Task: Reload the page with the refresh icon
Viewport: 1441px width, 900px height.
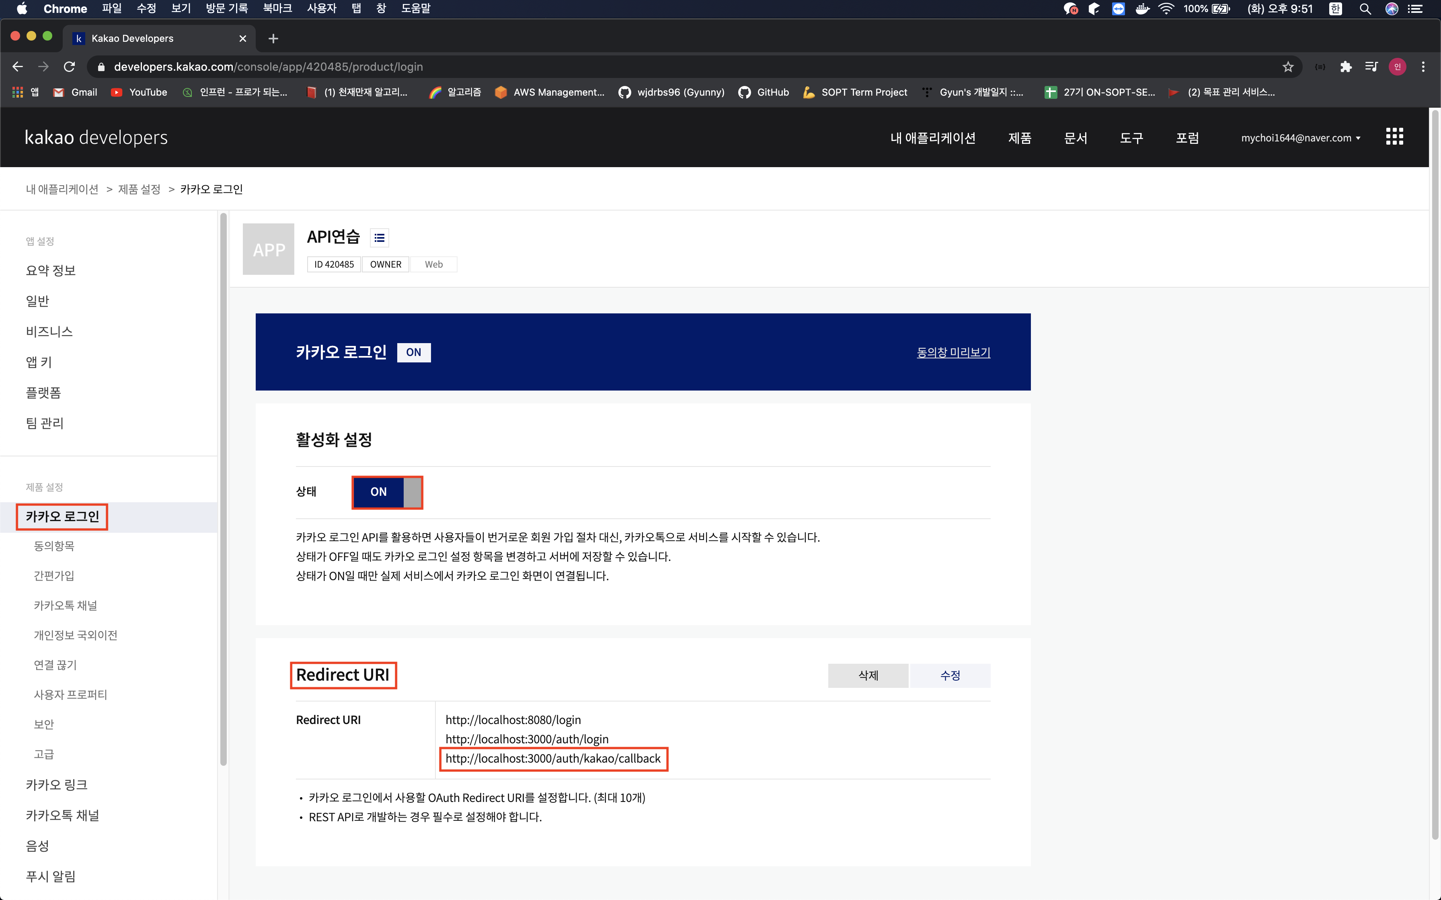Action: [x=70, y=67]
